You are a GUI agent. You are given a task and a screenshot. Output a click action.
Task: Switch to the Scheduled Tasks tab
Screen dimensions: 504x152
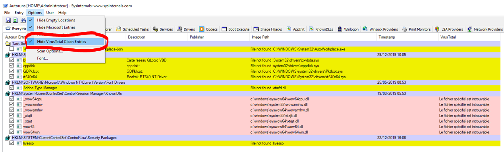tap(132, 29)
